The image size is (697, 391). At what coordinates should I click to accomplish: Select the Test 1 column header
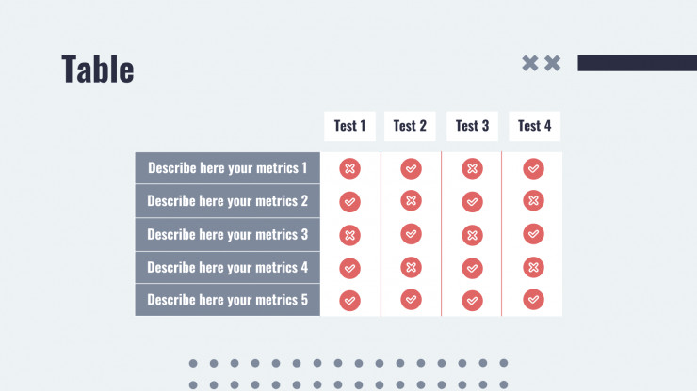[349, 126]
